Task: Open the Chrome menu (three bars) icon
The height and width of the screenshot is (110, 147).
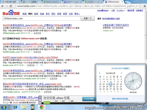Action: [x=145, y=6]
